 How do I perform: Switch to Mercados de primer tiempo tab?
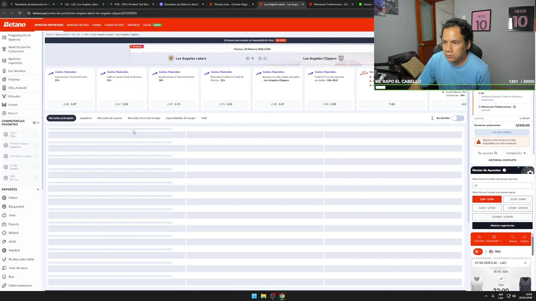144,118
